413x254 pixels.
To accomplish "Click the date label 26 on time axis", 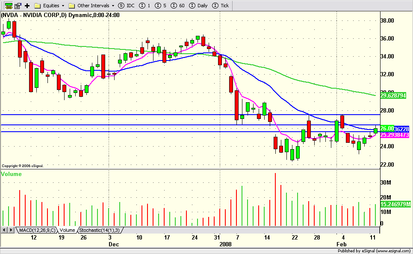I will tap(83, 237).
